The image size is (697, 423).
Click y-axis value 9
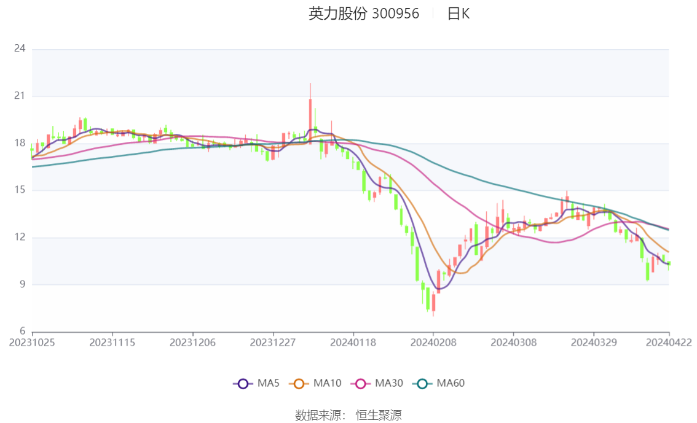pos(22,284)
